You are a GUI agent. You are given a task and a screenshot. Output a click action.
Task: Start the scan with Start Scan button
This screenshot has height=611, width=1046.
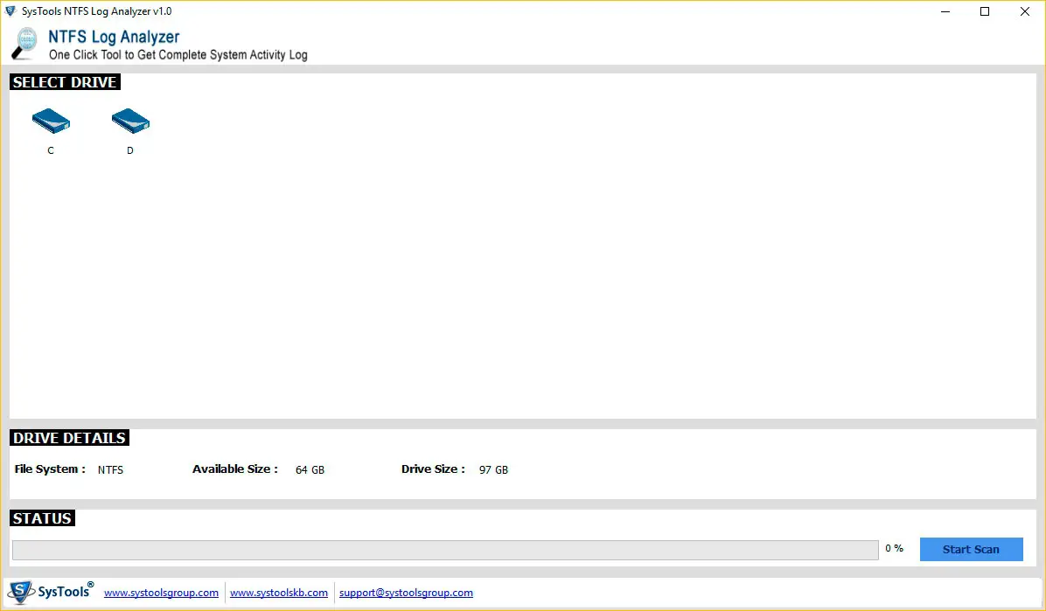[971, 549]
